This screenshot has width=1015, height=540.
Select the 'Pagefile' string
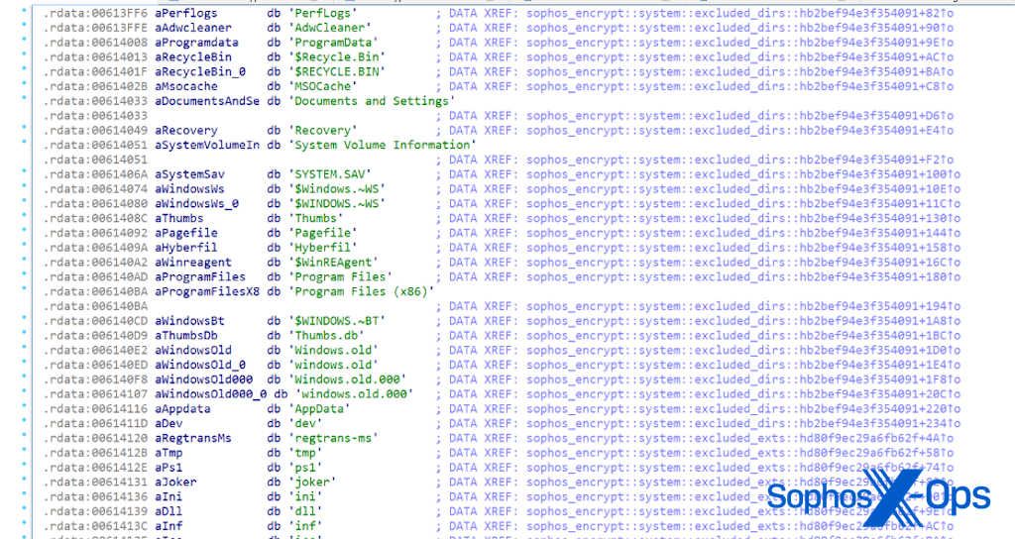click(322, 233)
